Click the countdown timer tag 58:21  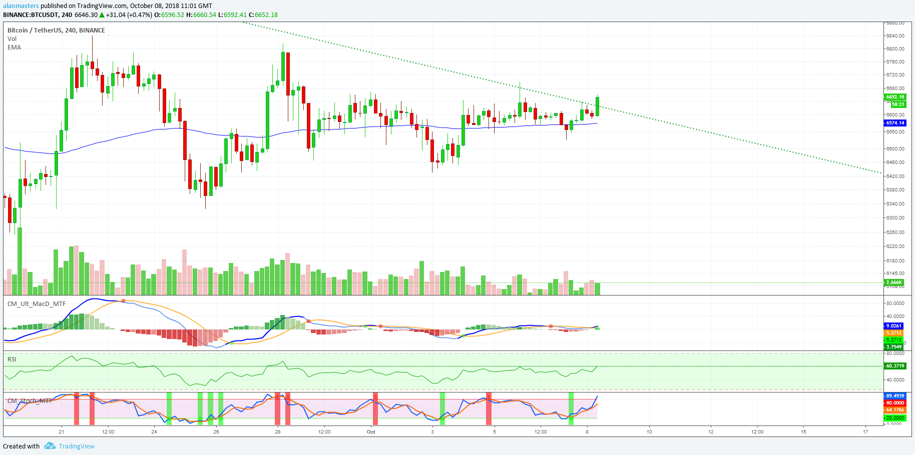(898, 104)
